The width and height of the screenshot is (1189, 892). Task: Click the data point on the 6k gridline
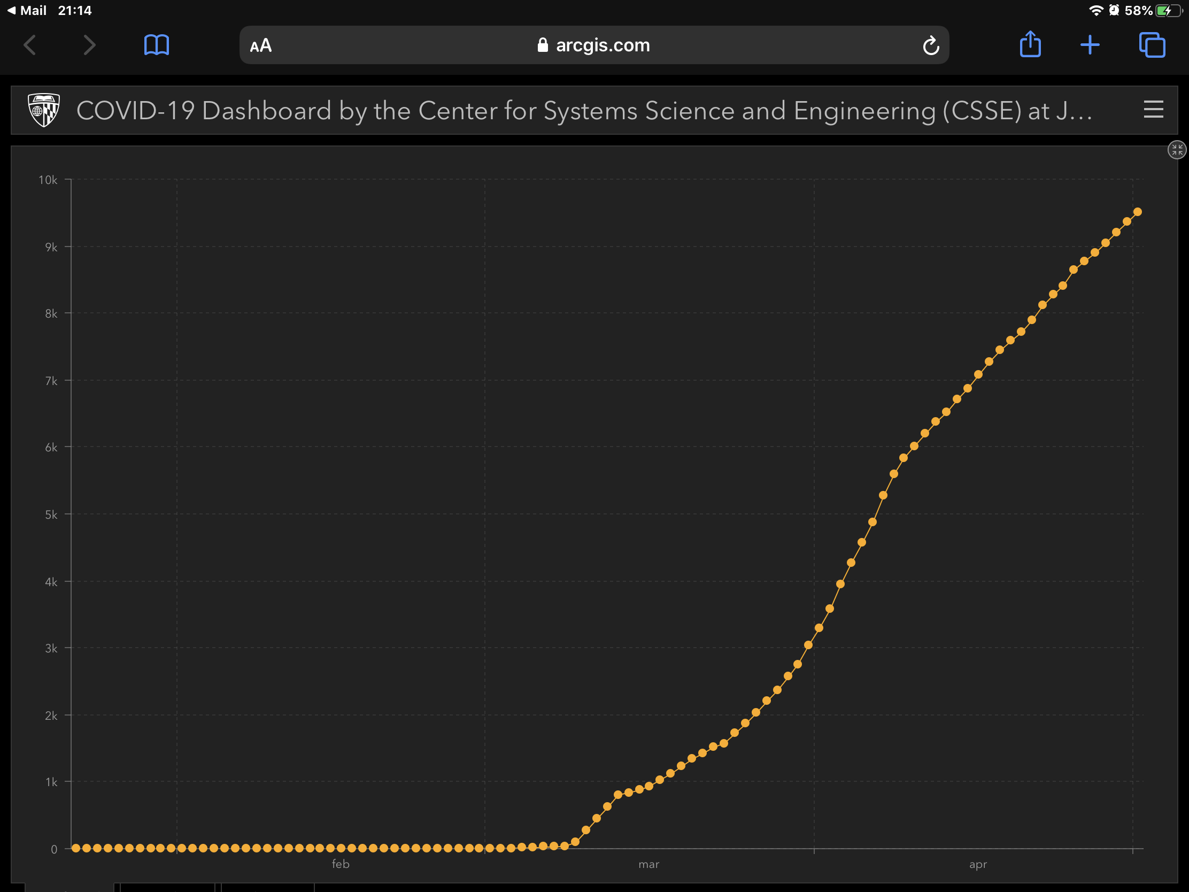point(914,447)
